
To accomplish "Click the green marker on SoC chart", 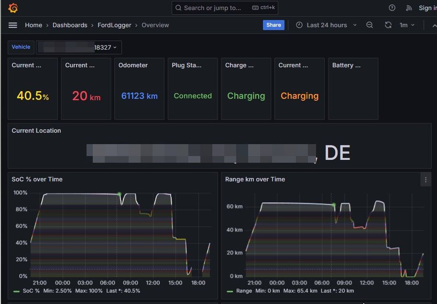I will click(x=119, y=194).
